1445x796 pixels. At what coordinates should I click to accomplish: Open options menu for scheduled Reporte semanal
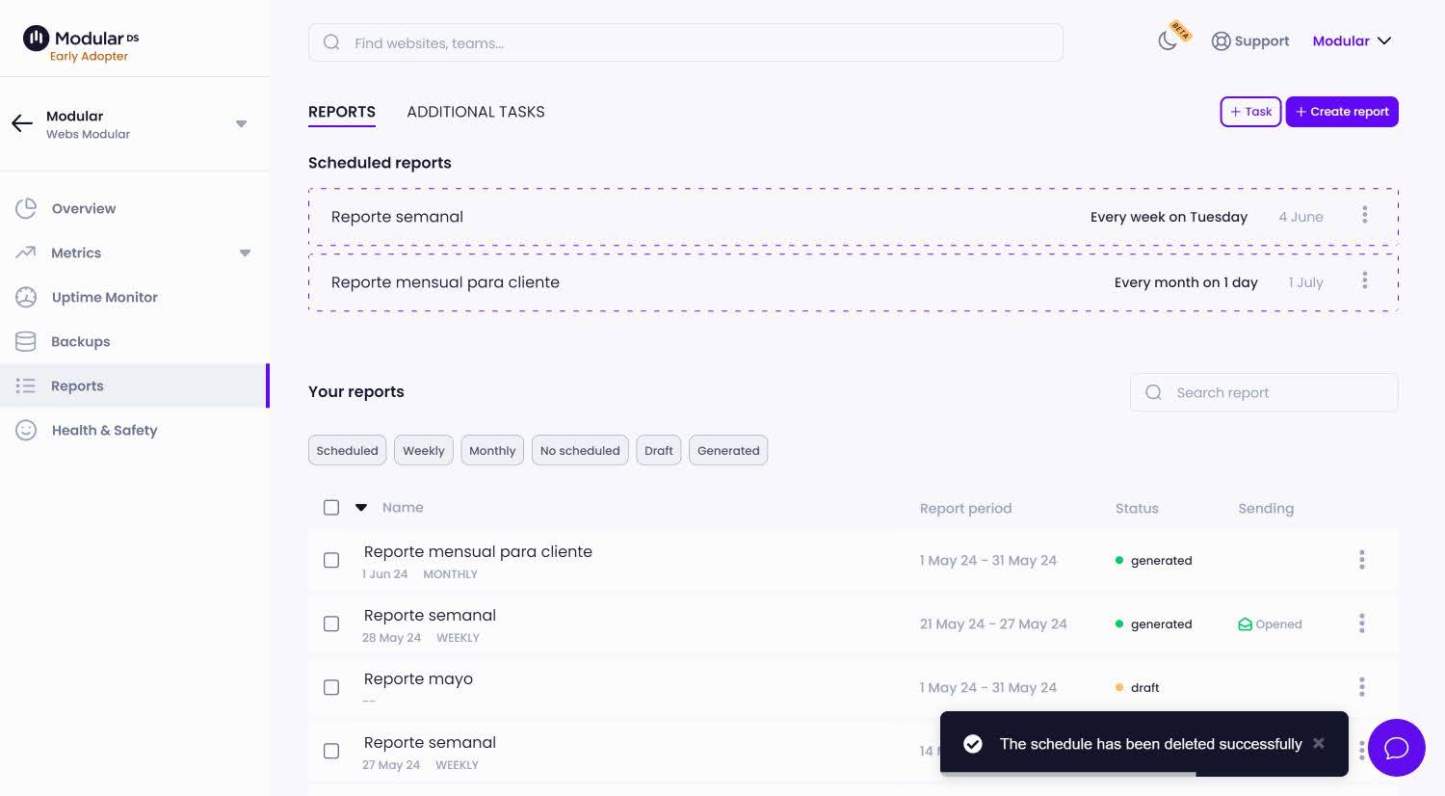click(x=1364, y=215)
